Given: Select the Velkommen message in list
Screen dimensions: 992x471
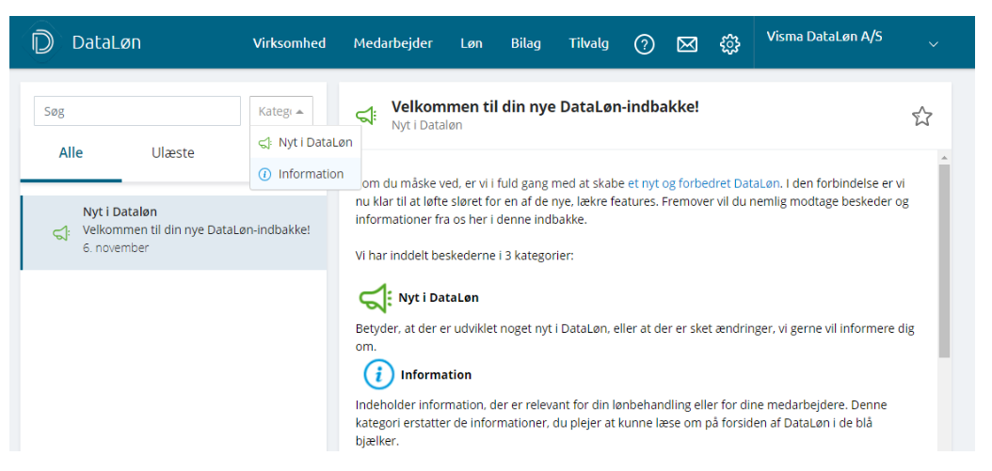Looking at the screenshot, I should click(174, 232).
